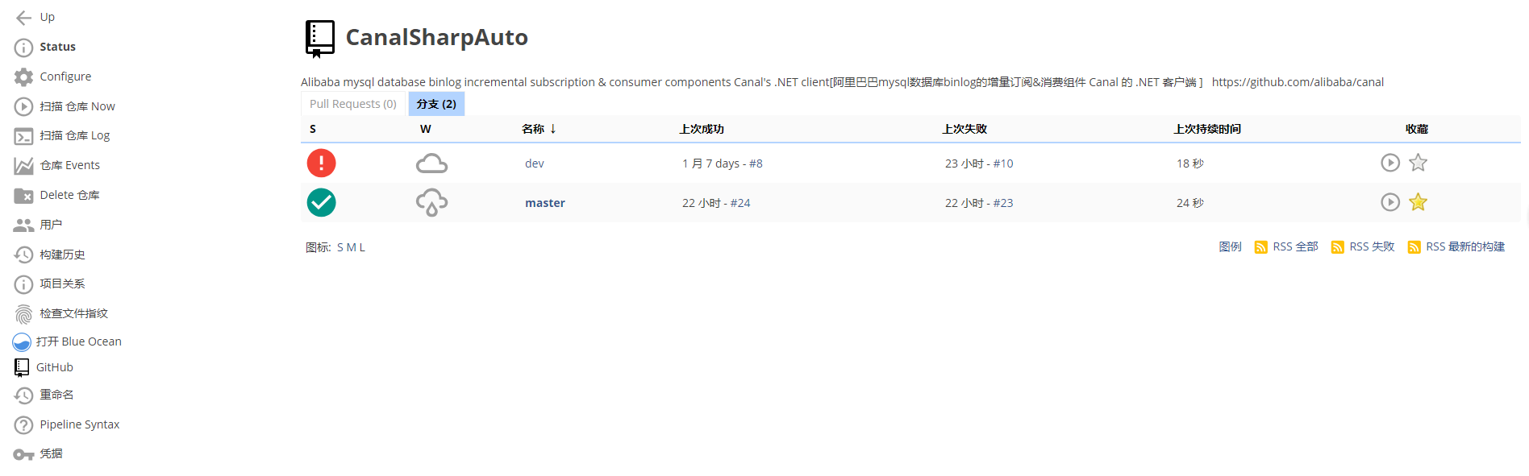Open the RSS 最新的构建 link text
Viewport: 1529px width, 476px height.
tap(1465, 246)
